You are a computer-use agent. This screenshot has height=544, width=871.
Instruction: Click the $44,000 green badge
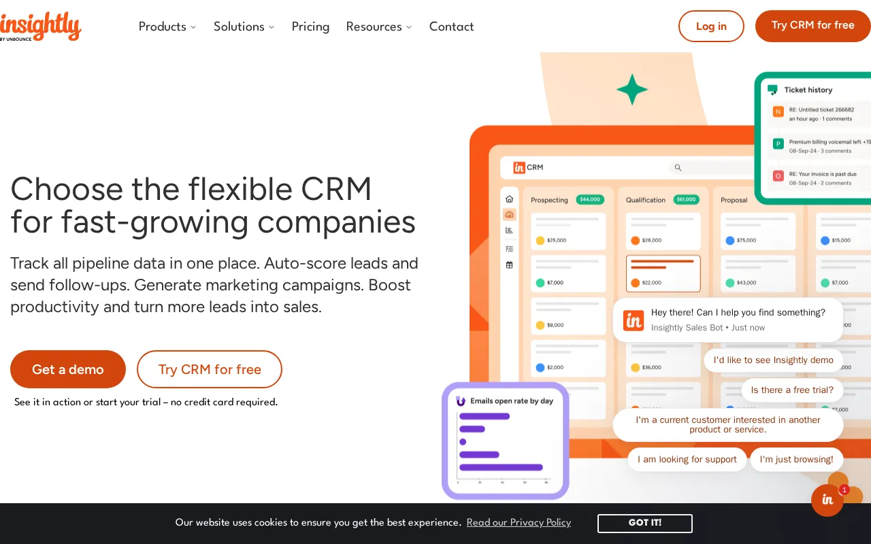coord(590,200)
